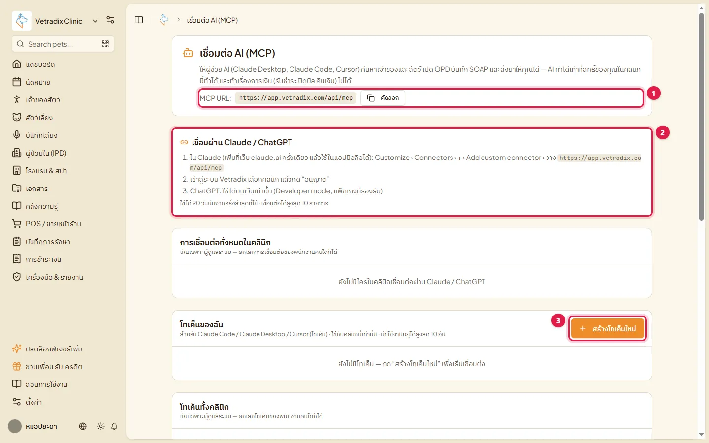Click the gift icon for ชวนเพื่อน รับเครดิต

[17, 366]
